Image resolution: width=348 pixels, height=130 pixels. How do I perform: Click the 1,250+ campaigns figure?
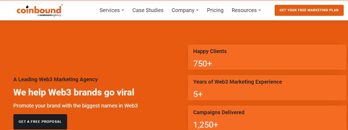(206, 125)
